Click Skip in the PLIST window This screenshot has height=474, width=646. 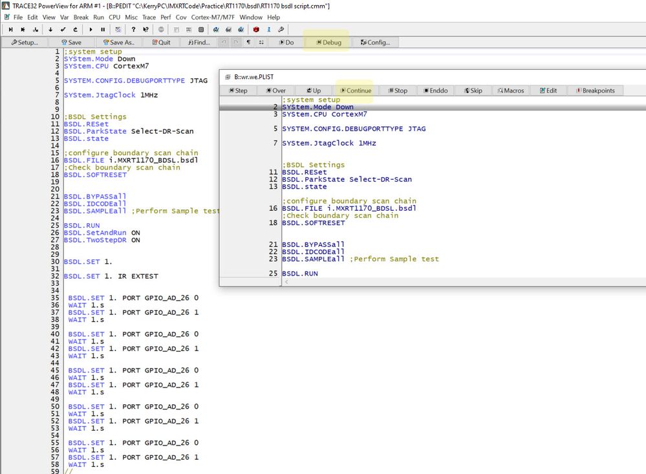(473, 91)
